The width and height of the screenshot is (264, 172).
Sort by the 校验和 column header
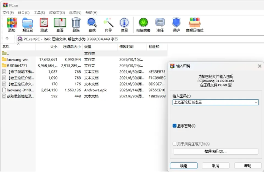click(157, 47)
